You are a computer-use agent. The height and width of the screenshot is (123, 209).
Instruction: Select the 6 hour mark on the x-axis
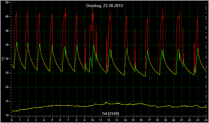coord(60,120)
